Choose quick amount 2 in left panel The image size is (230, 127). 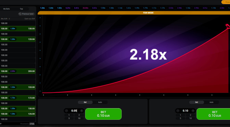point(79,115)
